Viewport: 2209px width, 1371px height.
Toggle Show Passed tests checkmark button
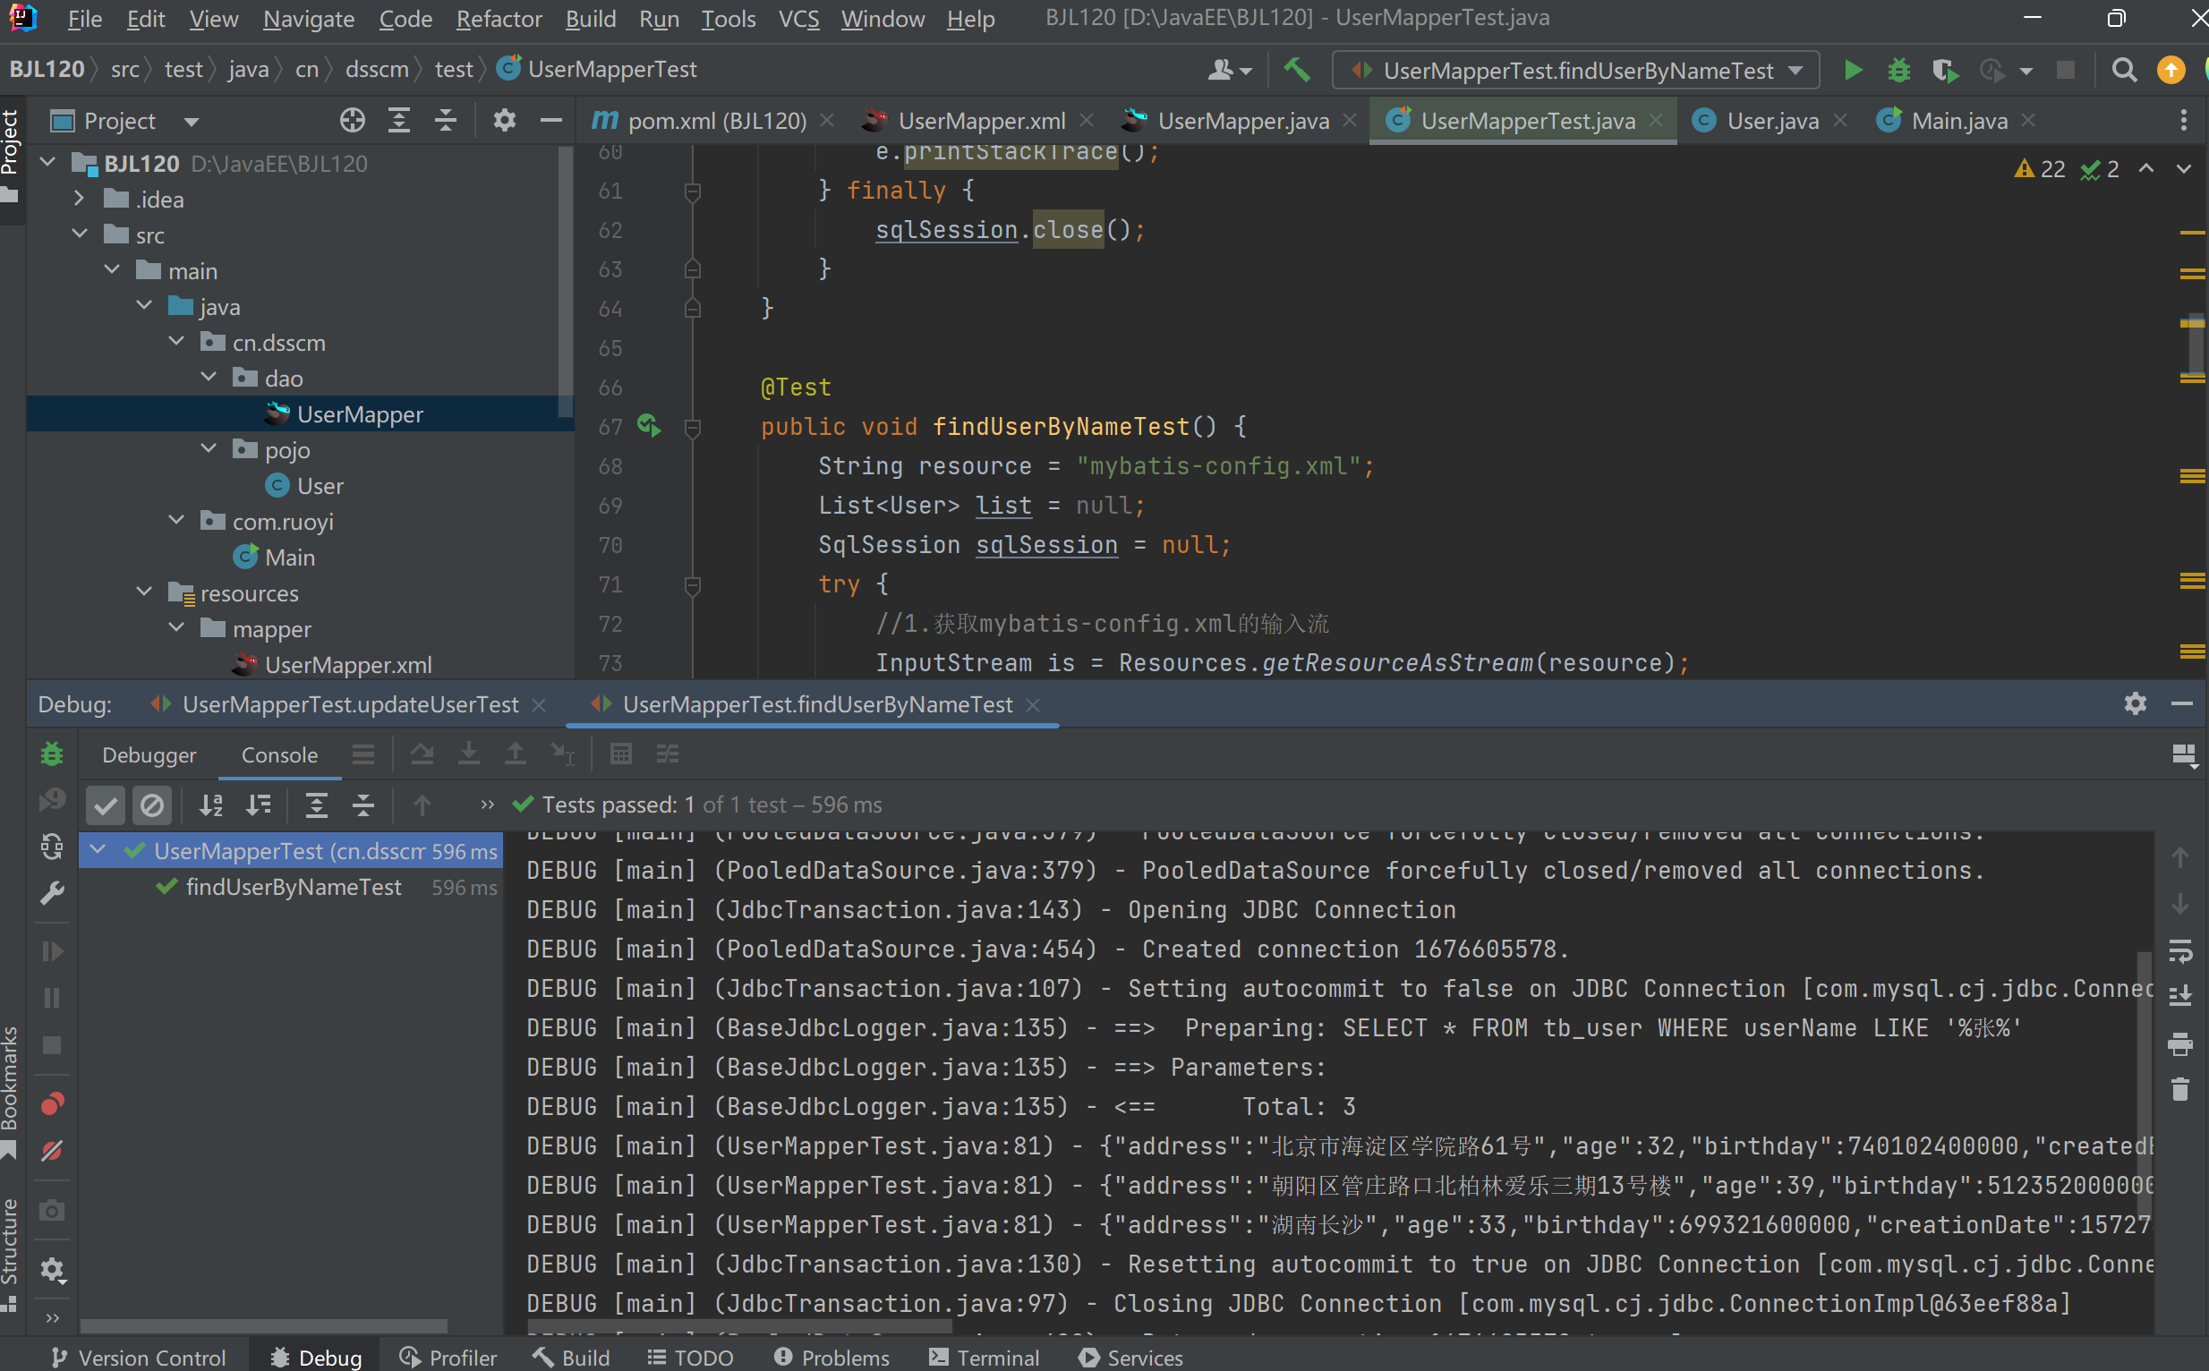pyautogui.click(x=106, y=805)
